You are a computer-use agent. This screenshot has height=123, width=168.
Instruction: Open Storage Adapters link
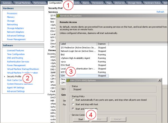click(x=15, y=28)
